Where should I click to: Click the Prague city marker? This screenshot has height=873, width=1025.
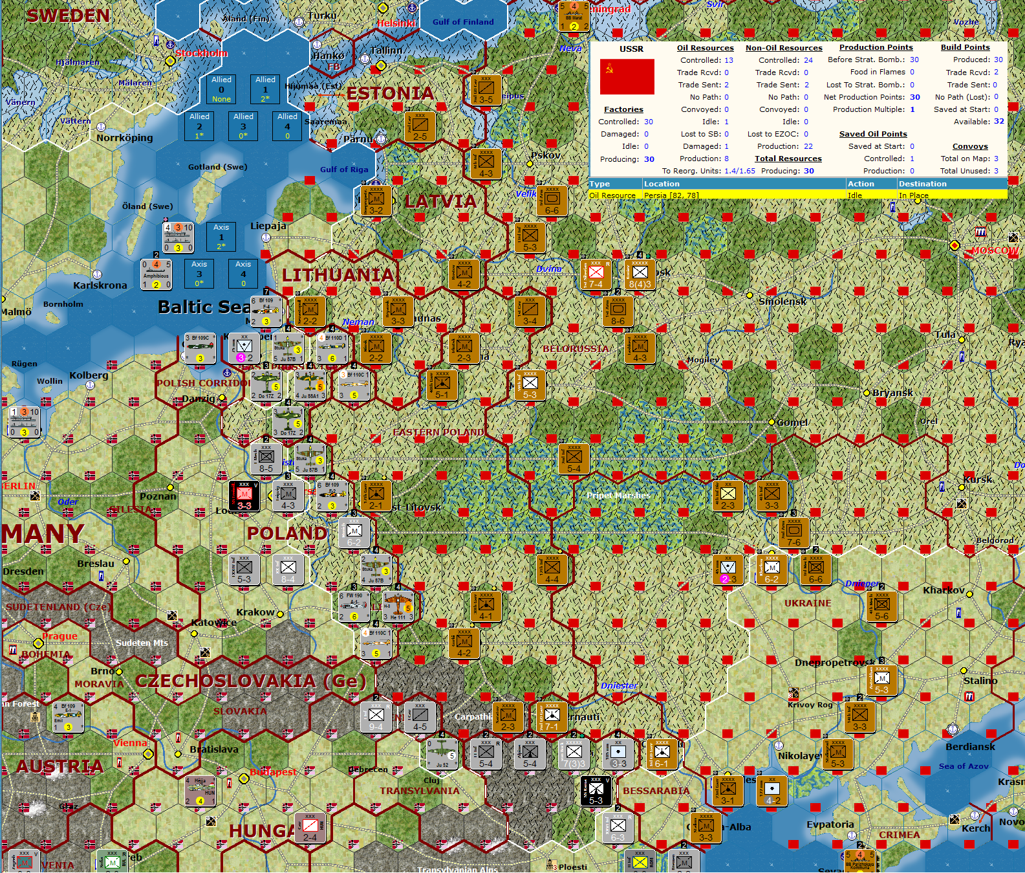pyautogui.click(x=38, y=643)
